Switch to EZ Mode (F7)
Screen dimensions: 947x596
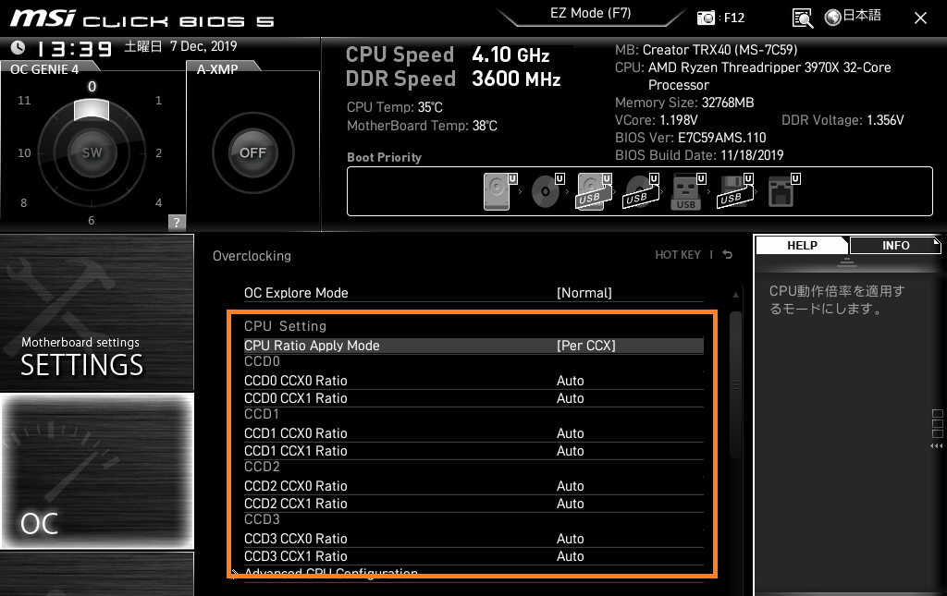590,13
